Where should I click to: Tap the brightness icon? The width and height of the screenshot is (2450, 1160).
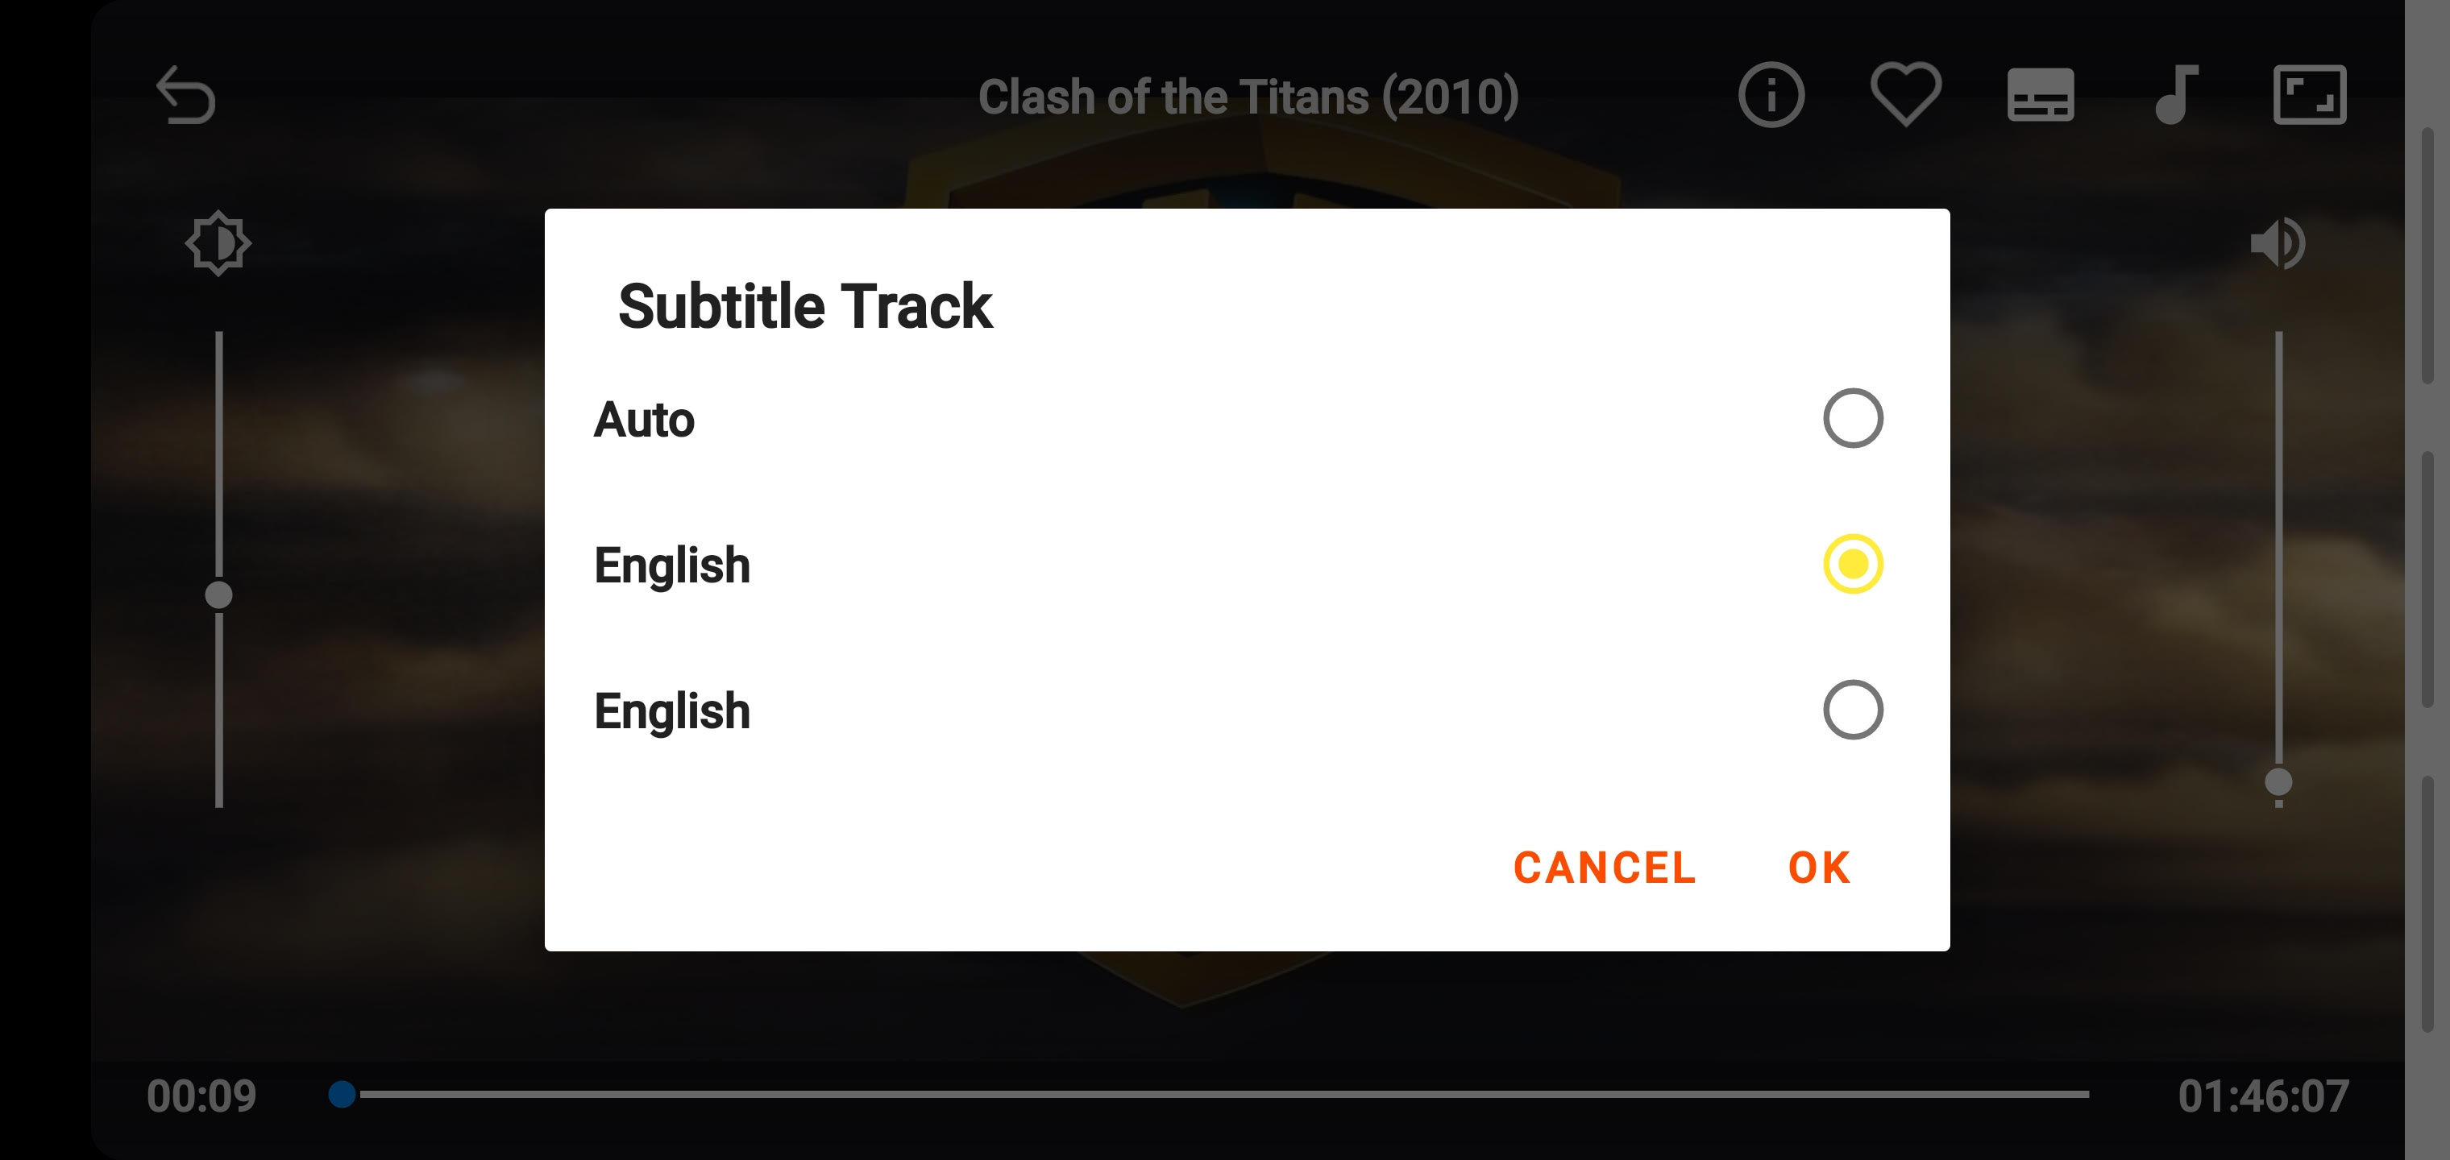click(218, 243)
